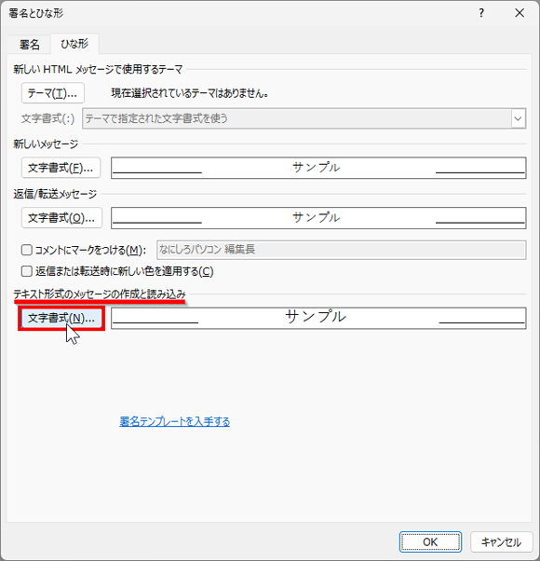
Task: Click the help question mark icon
Action: pyautogui.click(x=481, y=13)
